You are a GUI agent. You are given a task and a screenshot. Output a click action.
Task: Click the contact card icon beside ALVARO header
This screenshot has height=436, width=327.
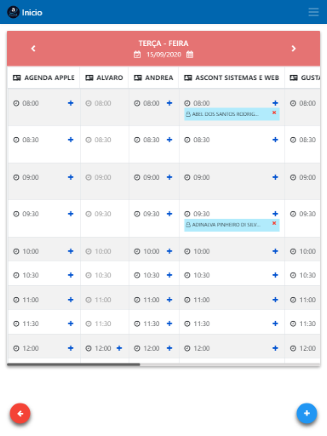[x=90, y=77]
